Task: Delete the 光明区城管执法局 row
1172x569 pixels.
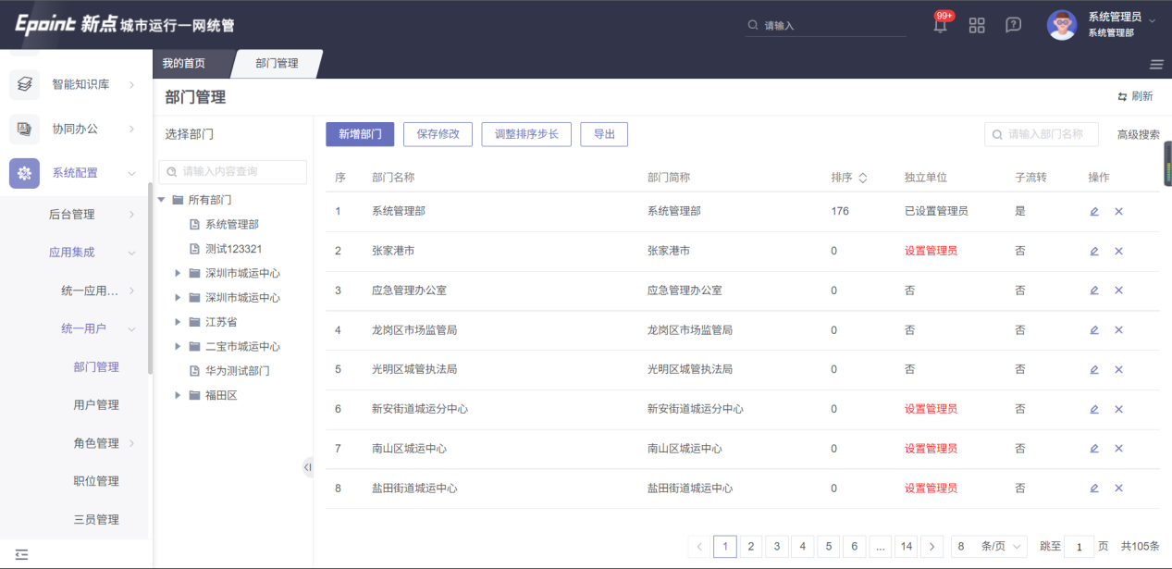Action: [1118, 369]
